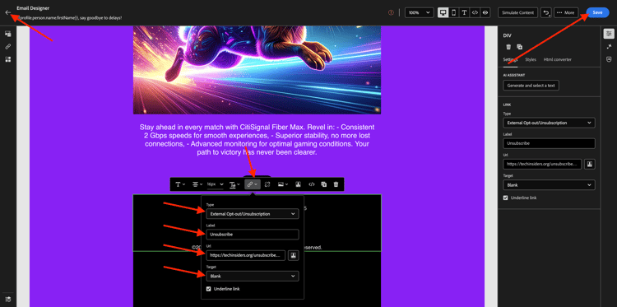Viewport: 617px width, 307px height.
Task: Save the email design
Action: coord(597,12)
